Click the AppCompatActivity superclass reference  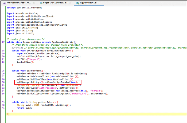click(63, 42)
